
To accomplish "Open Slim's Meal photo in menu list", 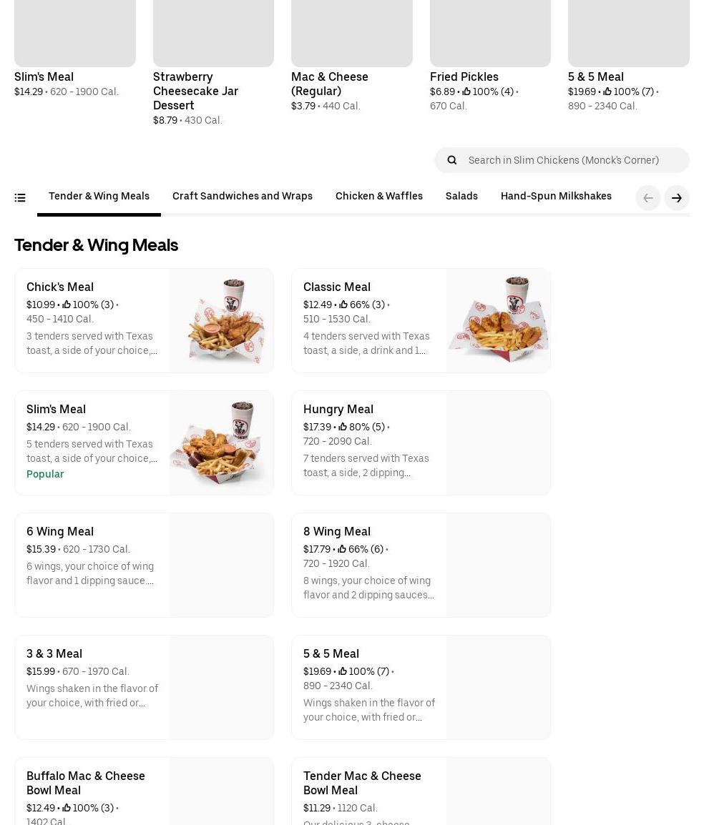I will (x=221, y=443).
